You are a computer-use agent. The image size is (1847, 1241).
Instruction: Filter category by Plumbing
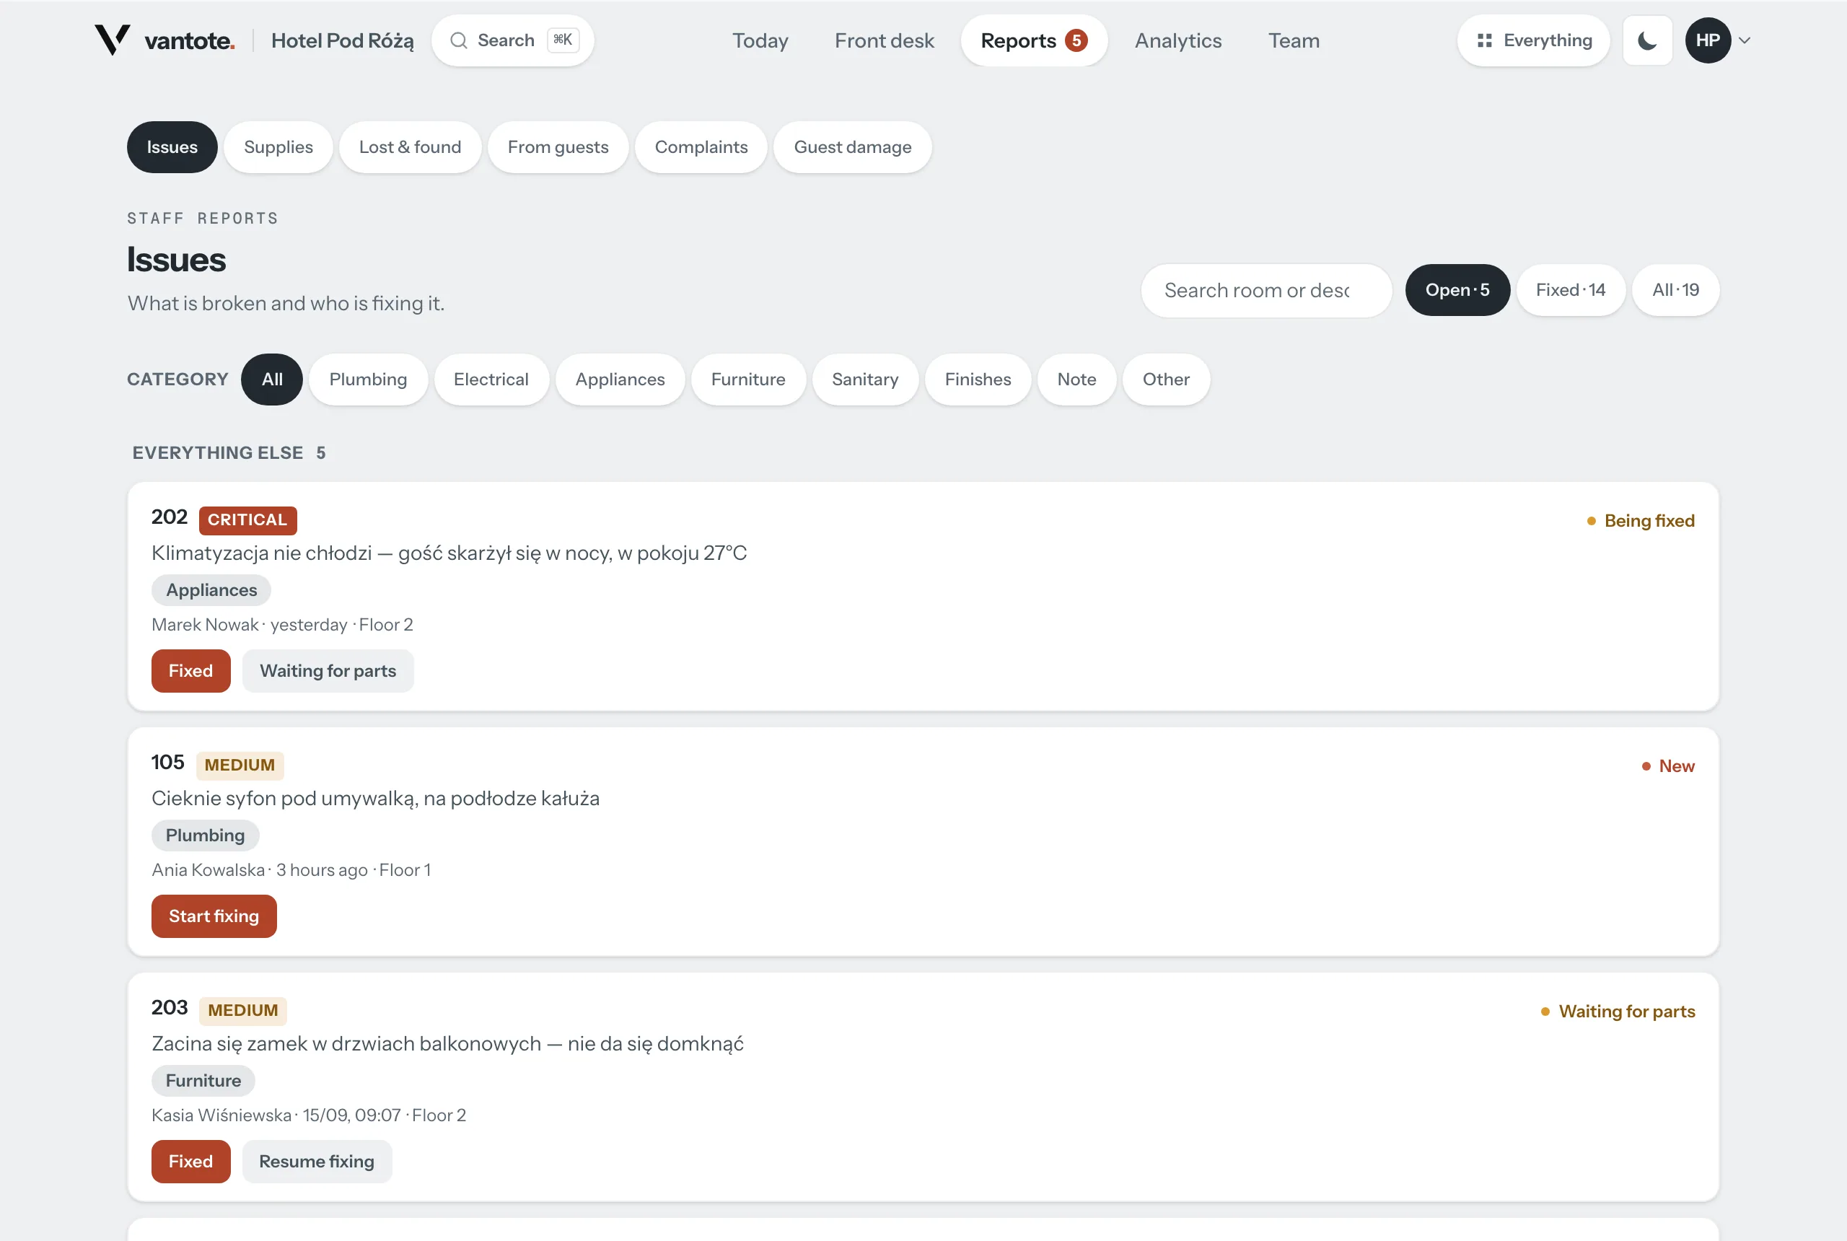pyautogui.click(x=368, y=380)
